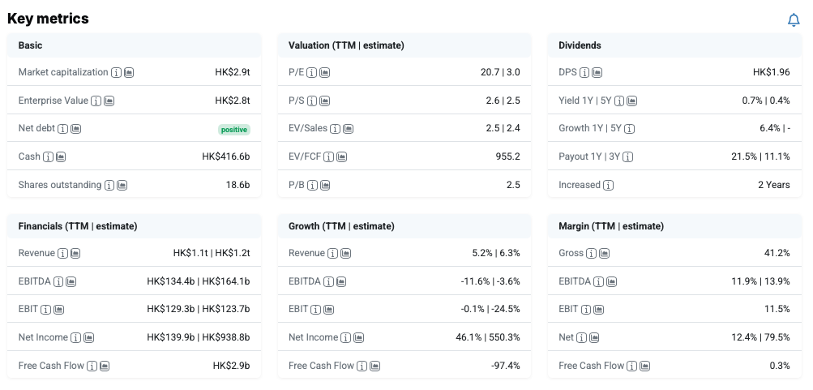Open chart icon for Yield 1Y | 5Y

coord(632,101)
